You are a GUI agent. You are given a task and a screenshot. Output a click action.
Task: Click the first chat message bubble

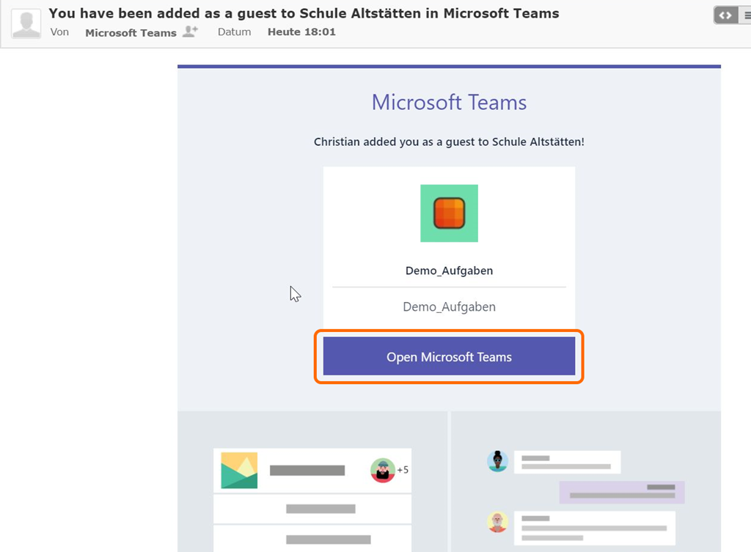[566, 462]
